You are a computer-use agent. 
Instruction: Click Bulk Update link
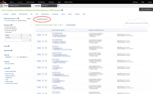(x=9, y=81)
